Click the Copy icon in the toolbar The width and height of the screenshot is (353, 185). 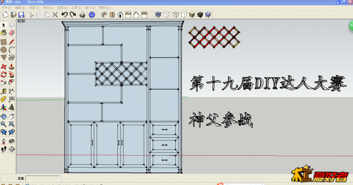pos(39,15)
